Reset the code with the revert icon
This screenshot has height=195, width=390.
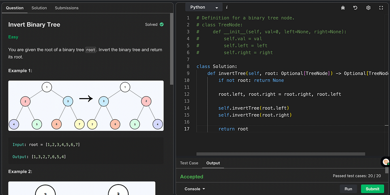point(355,7)
